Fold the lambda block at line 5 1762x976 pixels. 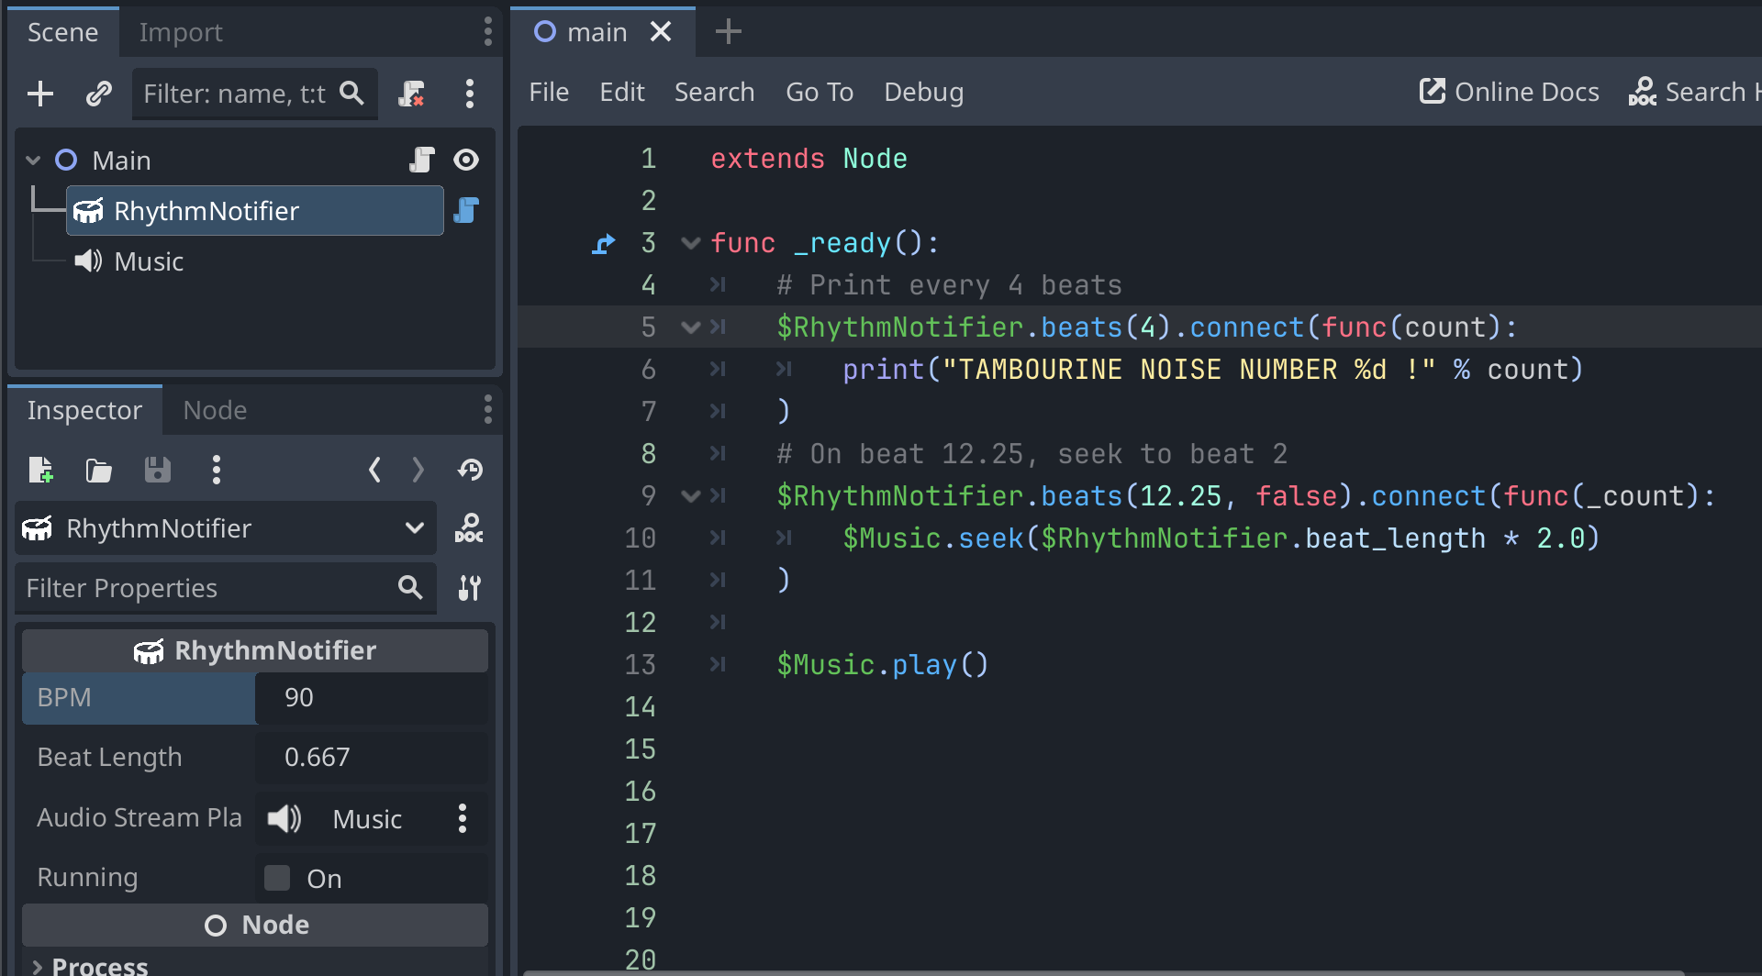(x=691, y=327)
